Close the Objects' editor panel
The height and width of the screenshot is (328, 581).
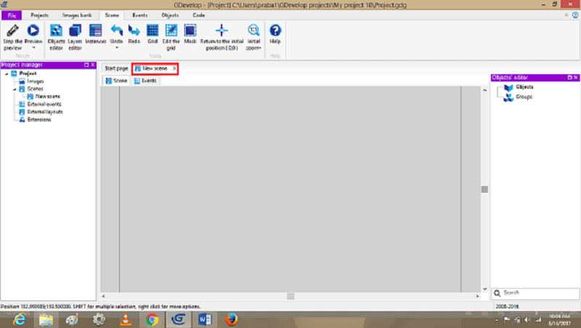tap(576, 78)
